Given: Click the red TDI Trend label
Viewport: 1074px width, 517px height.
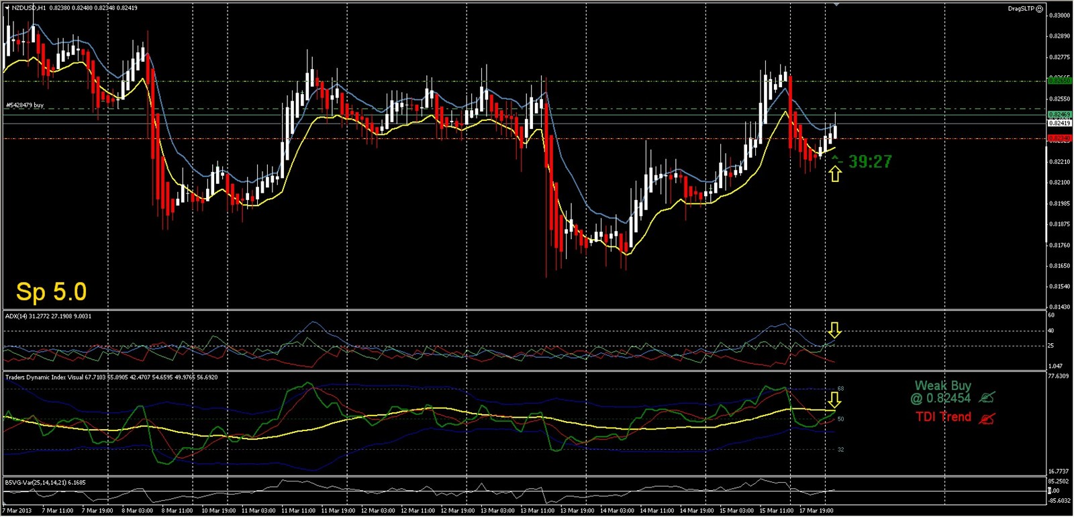Looking at the screenshot, I should click(944, 417).
